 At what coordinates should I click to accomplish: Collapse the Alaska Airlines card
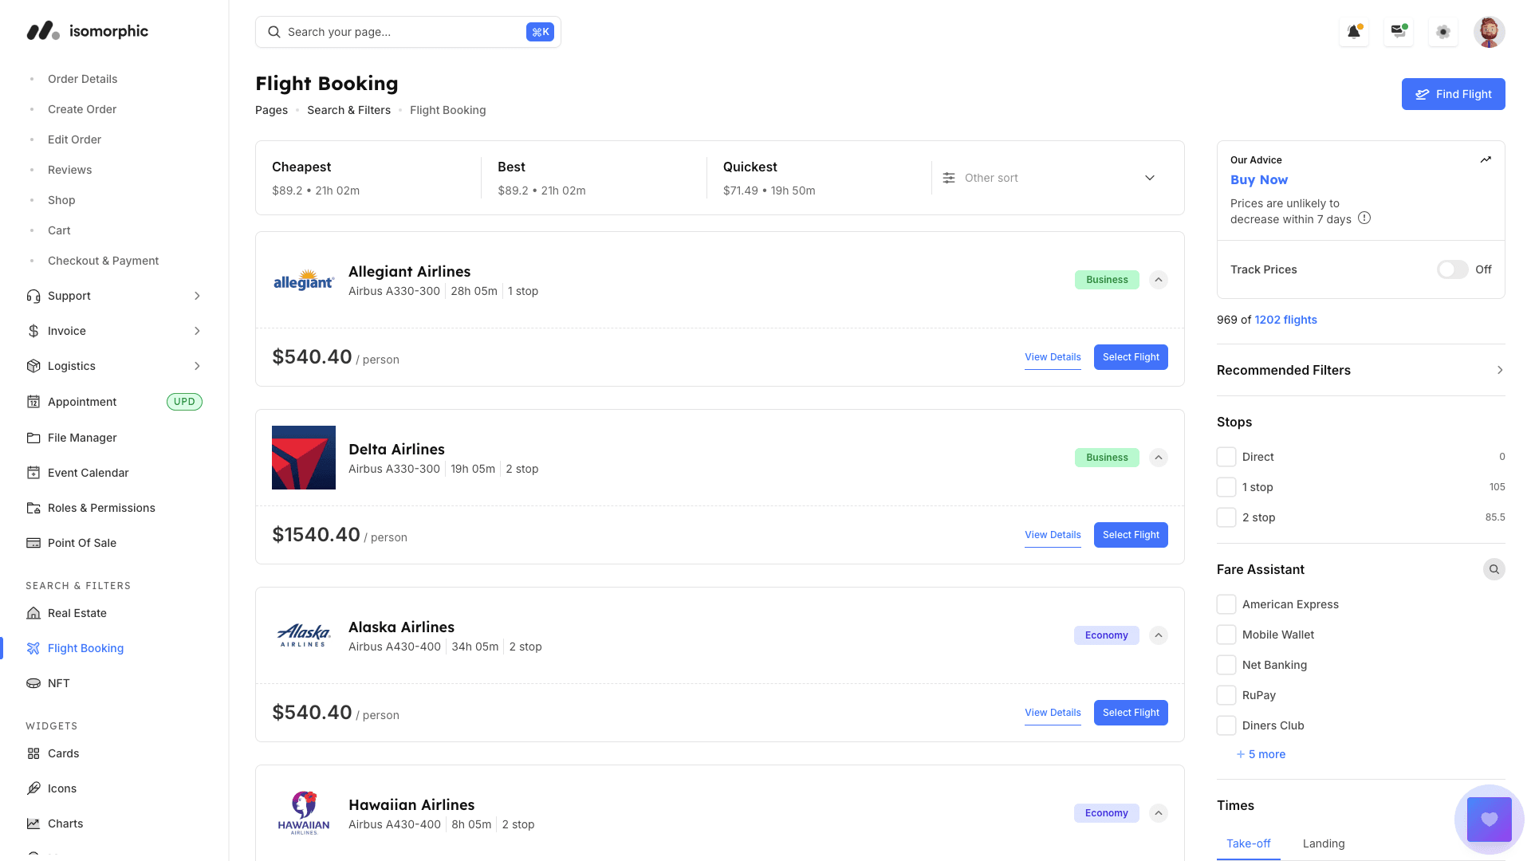pyautogui.click(x=1159, y=635)
